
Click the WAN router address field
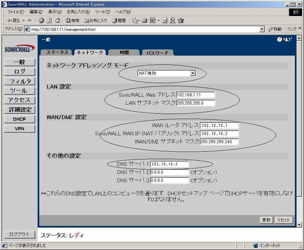coord(219,125)
